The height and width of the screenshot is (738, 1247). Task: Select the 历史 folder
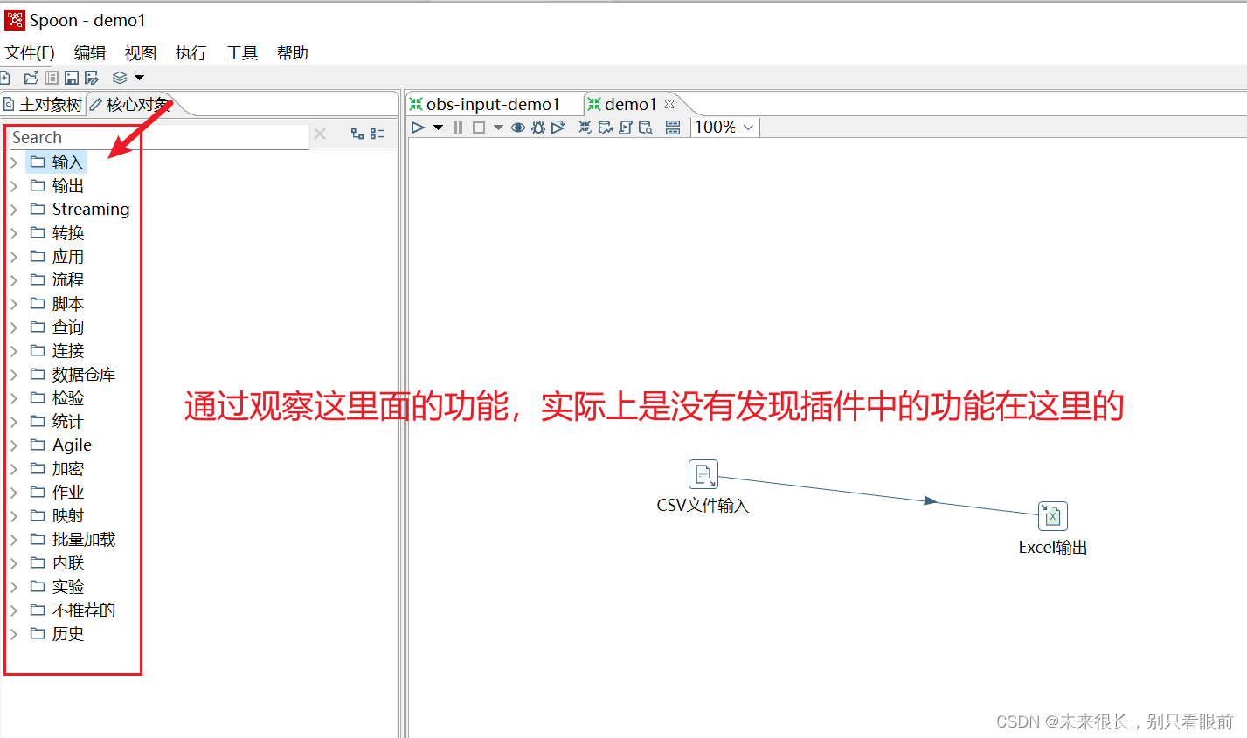[57, 634]
